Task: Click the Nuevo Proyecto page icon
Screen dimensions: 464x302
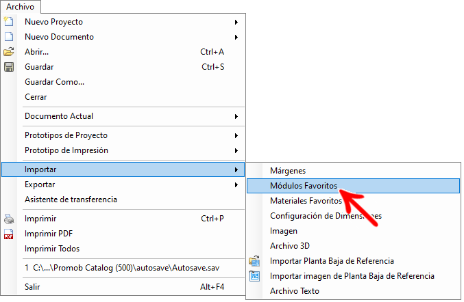Action: tap(9, 22)
